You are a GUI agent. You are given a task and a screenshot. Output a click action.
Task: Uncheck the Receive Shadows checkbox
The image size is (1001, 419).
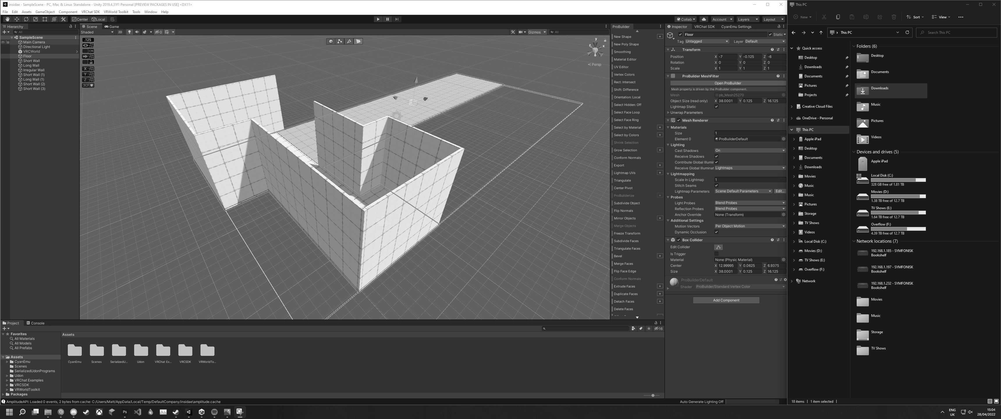[x=716, y=157]
